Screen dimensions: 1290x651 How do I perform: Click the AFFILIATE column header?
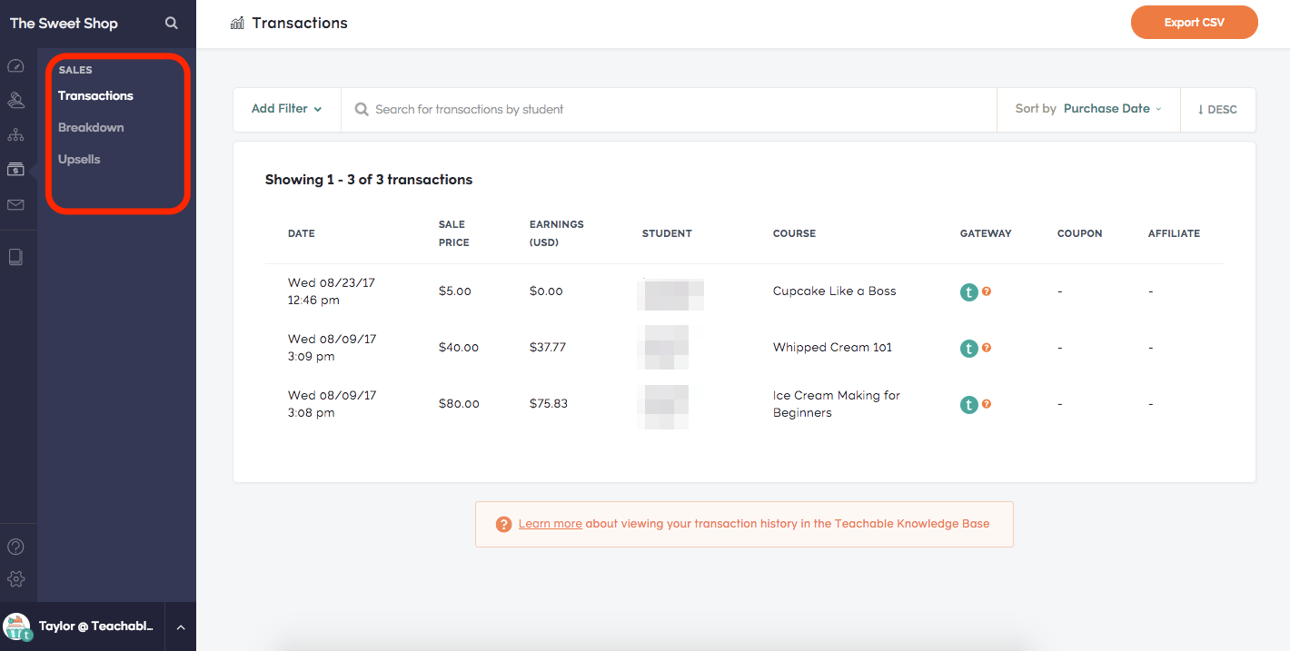click(1174, 233)
